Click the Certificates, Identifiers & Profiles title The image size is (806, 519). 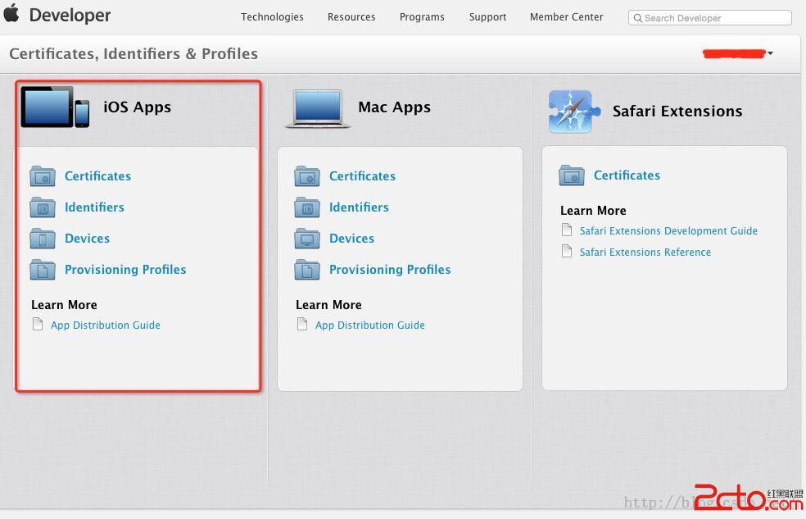134,53
